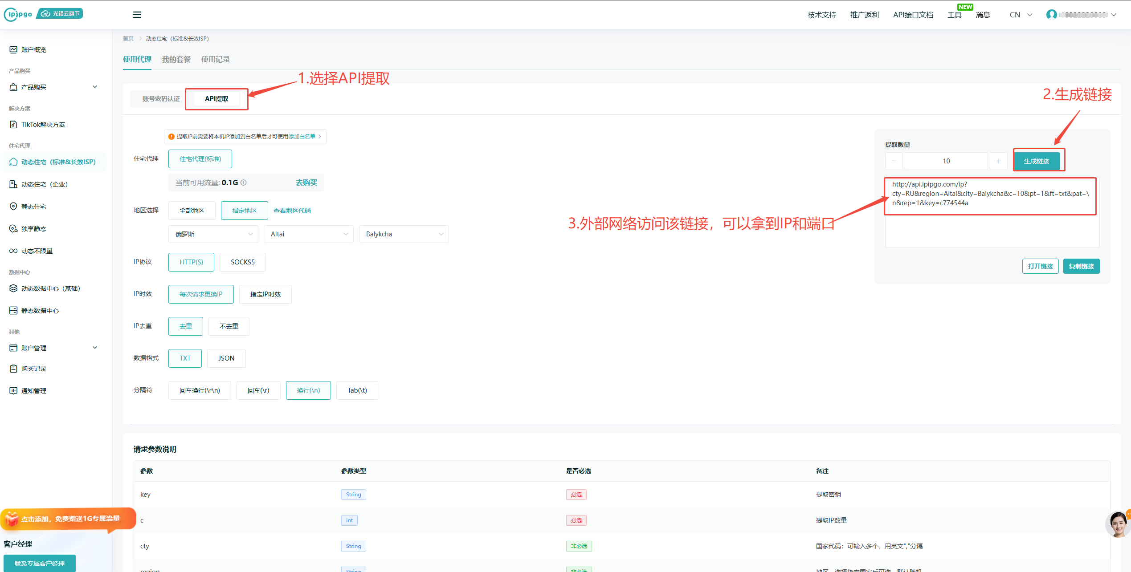1131x572 pixels.
Task: Switch to 我的套餐 tab
Action: (x=176, y=59)
